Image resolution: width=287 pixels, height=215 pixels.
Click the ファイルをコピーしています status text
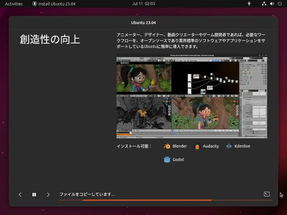(x=87, y=194)
